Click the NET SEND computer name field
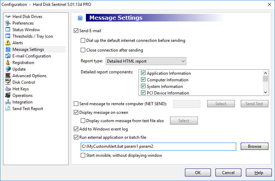This screenshot has width=275, height=181. coord(187,104)
